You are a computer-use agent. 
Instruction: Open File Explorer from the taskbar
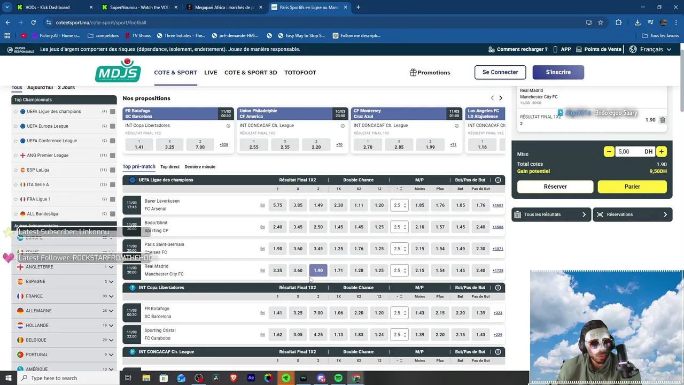pyautogui.click(x=146, y=378)
